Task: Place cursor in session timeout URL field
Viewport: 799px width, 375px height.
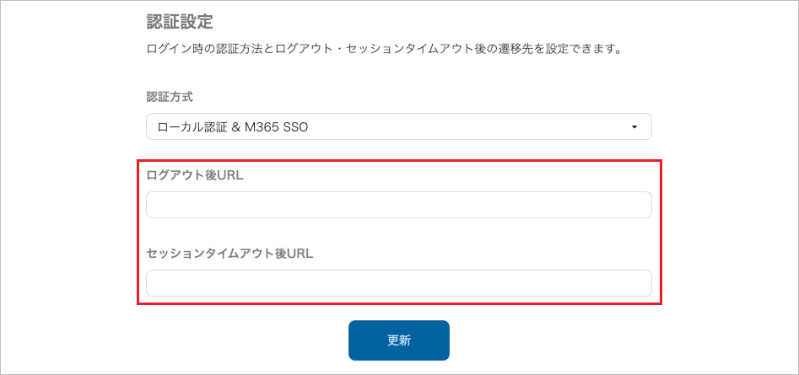Action: pos(398,283)
